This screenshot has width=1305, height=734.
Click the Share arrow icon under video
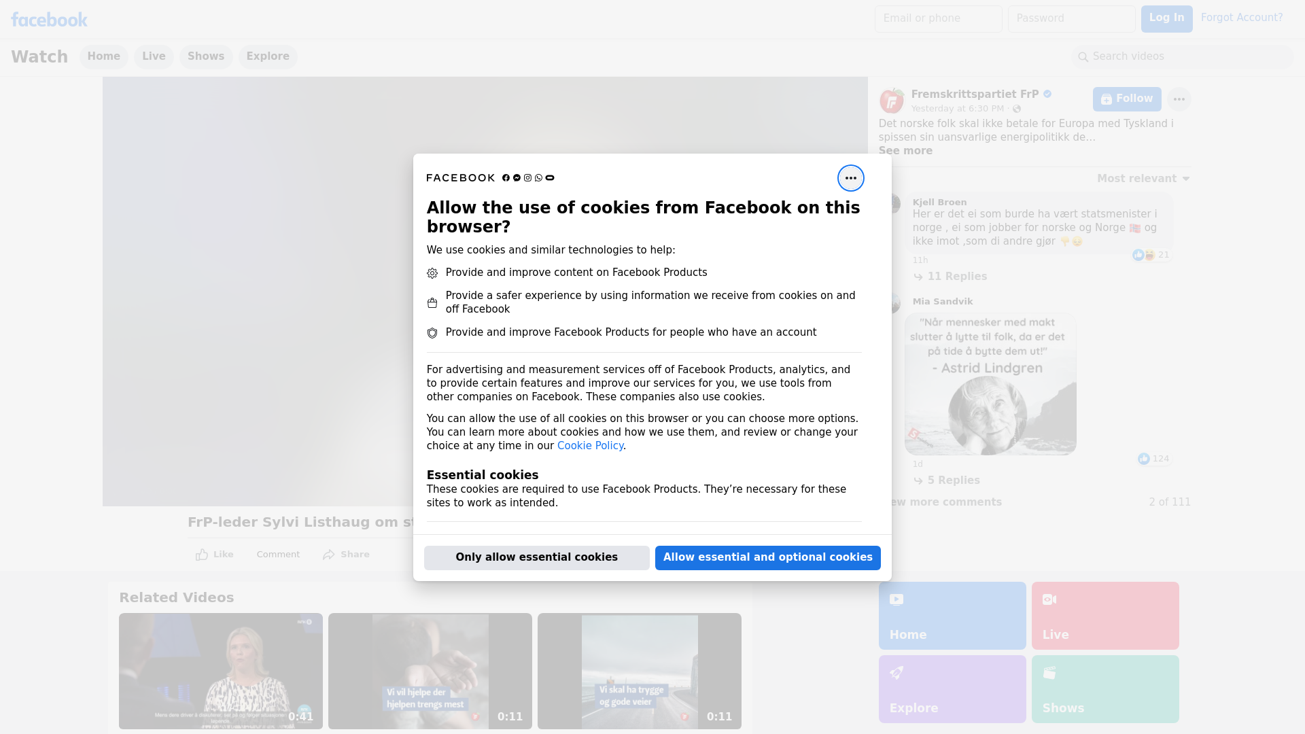(x=329, y=555)
